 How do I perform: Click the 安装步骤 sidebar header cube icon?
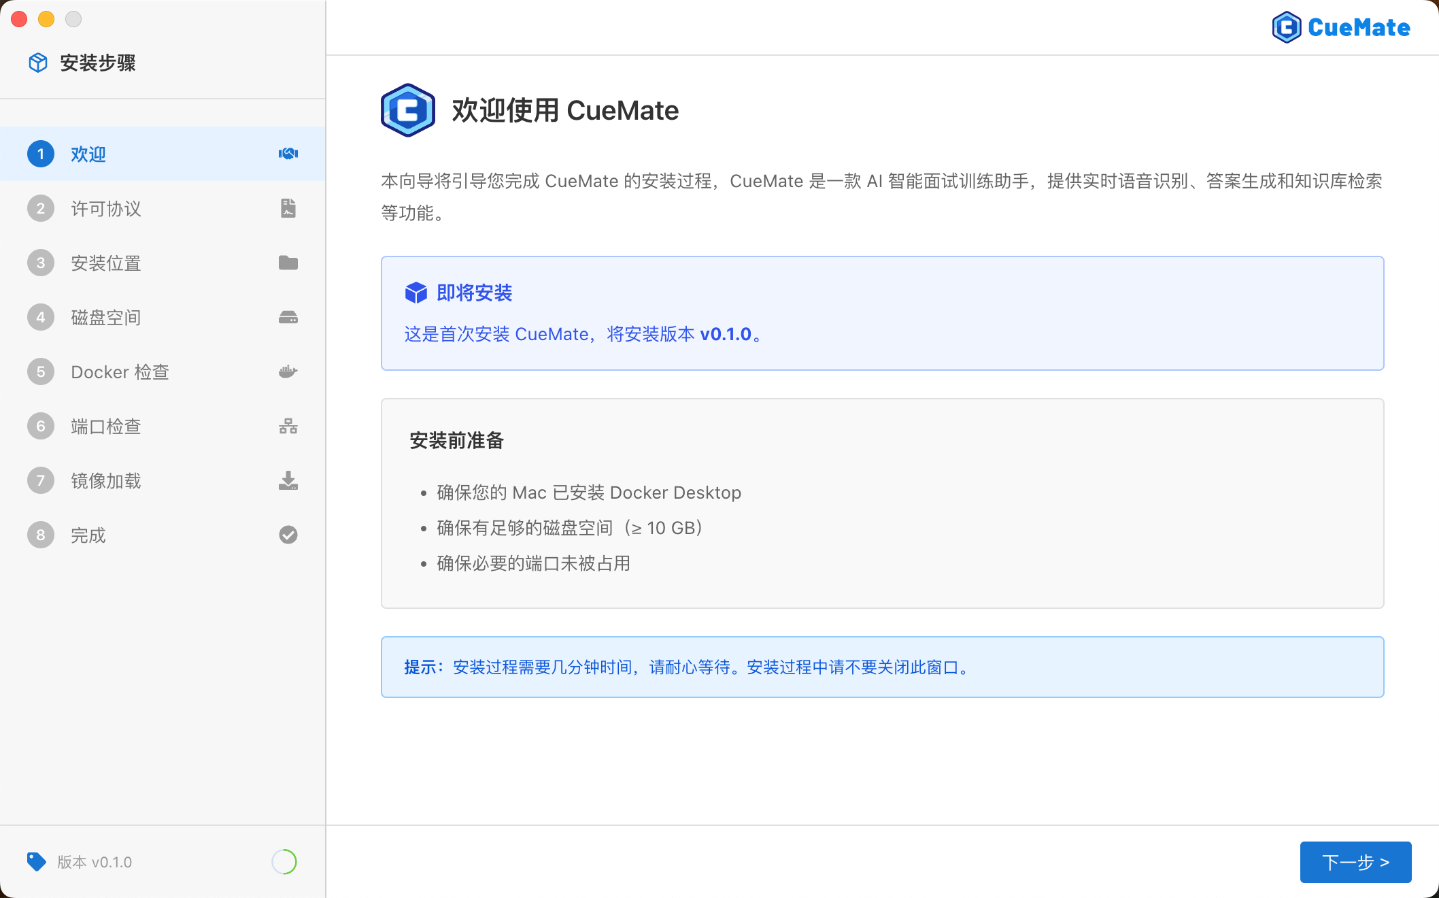click(38, 63)
